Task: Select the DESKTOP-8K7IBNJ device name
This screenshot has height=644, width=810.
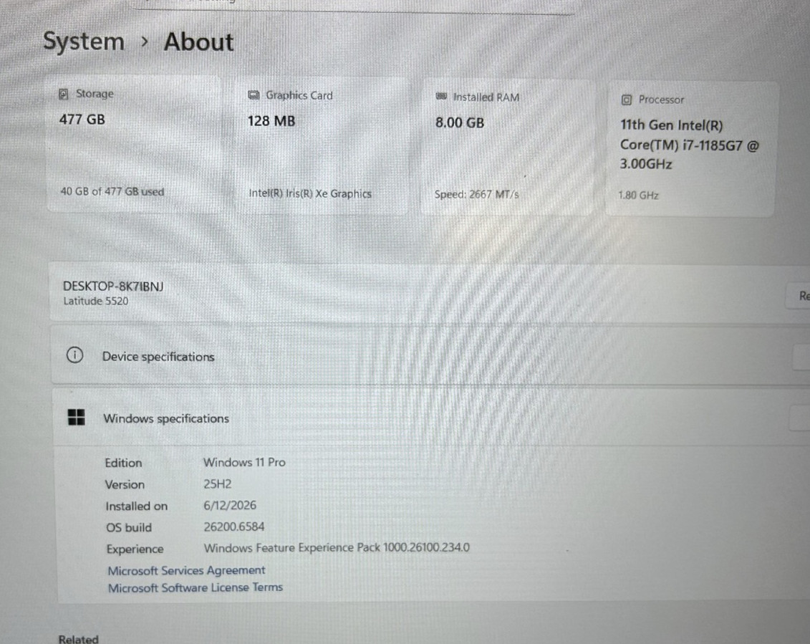Action: (x=113, y=287)
